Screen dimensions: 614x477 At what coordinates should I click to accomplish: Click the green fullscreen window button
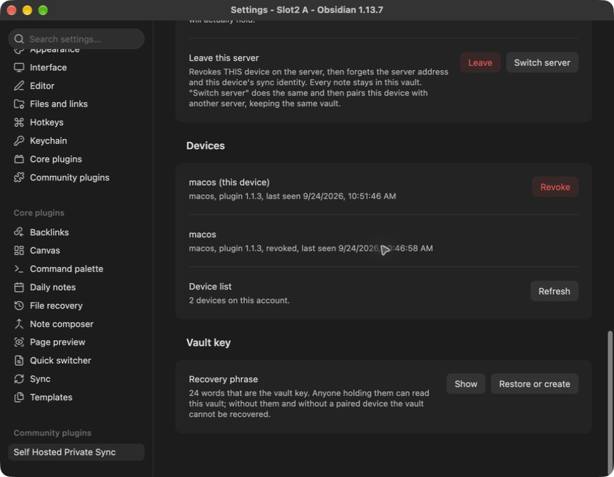[x=43, y=10]
